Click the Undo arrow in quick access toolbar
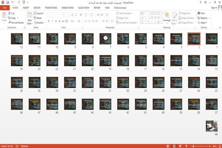This screenshot has width=222, height=148. [x=13, y=3]
